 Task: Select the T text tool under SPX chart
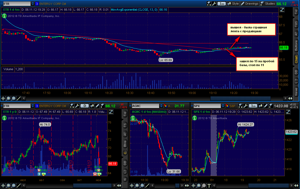pyautogui.click(x=209, y=185)
